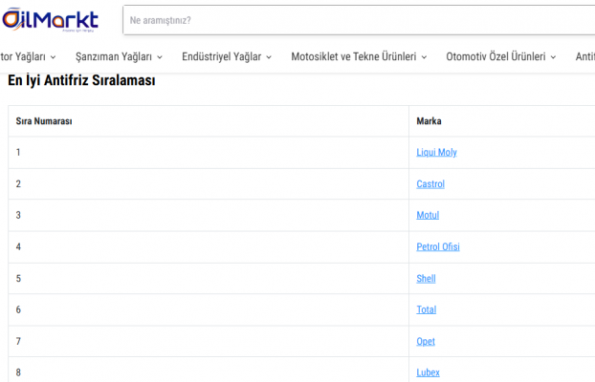Visit the Petrol Ofisi link
595x382 pixels.
(438, 247)
